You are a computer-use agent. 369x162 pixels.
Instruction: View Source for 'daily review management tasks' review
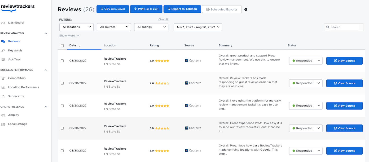[x=344, y=106]
